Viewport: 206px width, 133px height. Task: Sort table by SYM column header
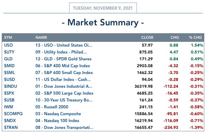(8, 37)
